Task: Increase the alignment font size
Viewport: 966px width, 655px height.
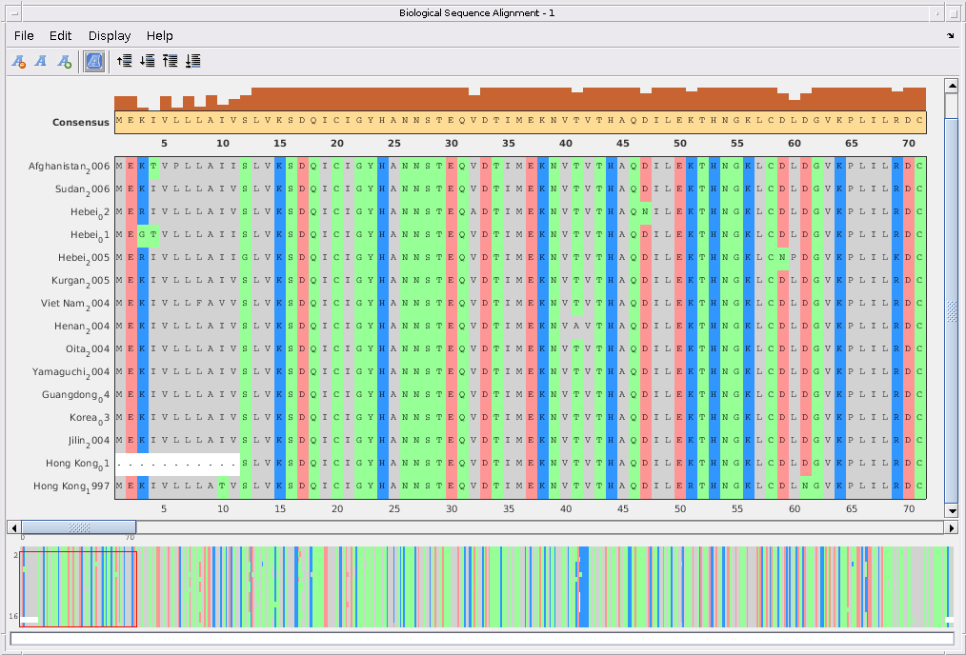Action: click(x=64, y=61)
